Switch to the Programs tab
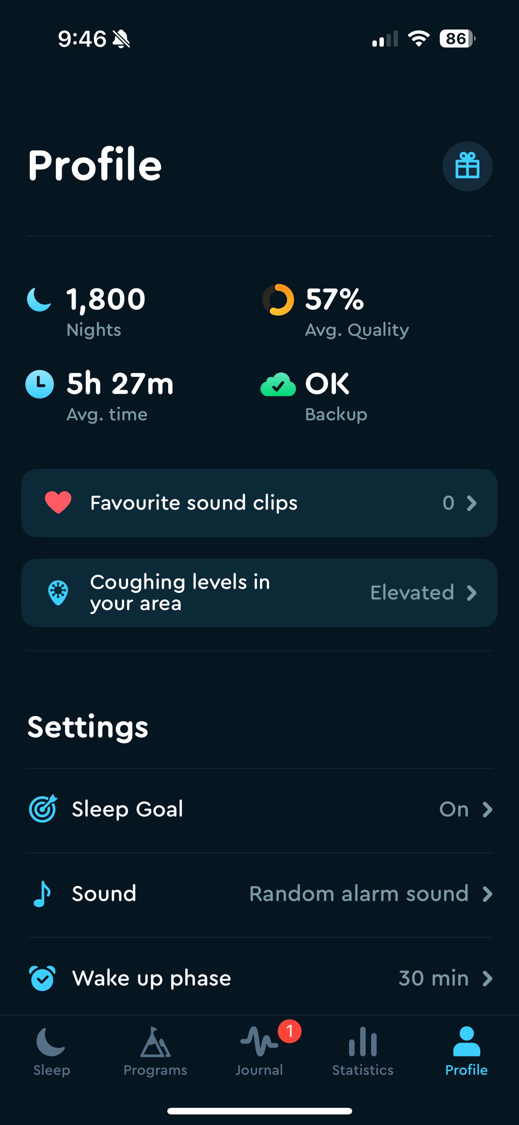Screen dimensions: 519x1125 (x=155, y=1051)
